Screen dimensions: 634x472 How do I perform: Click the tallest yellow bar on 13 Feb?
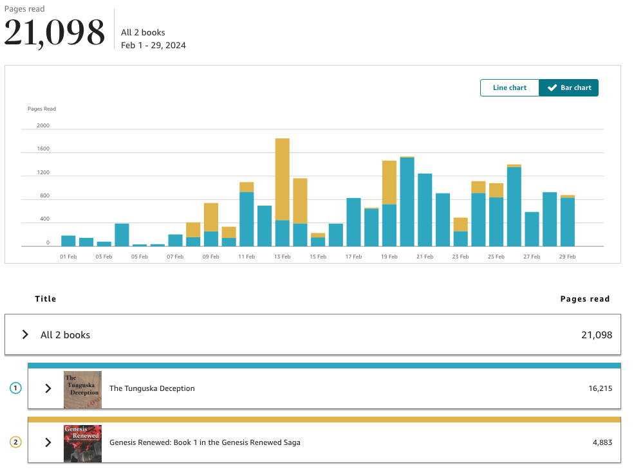(x=282, y=179)
